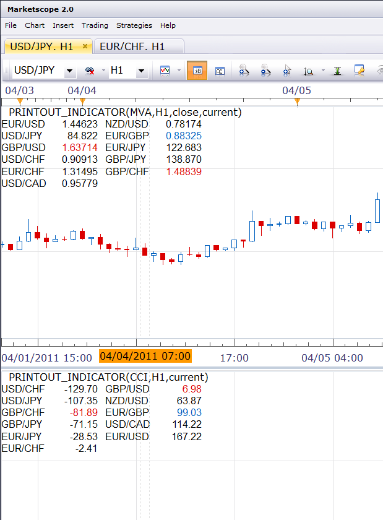Click the PRINTOUT_INDICATOR MVA label
The image size is (383, 520).
(x=125, y=112)
